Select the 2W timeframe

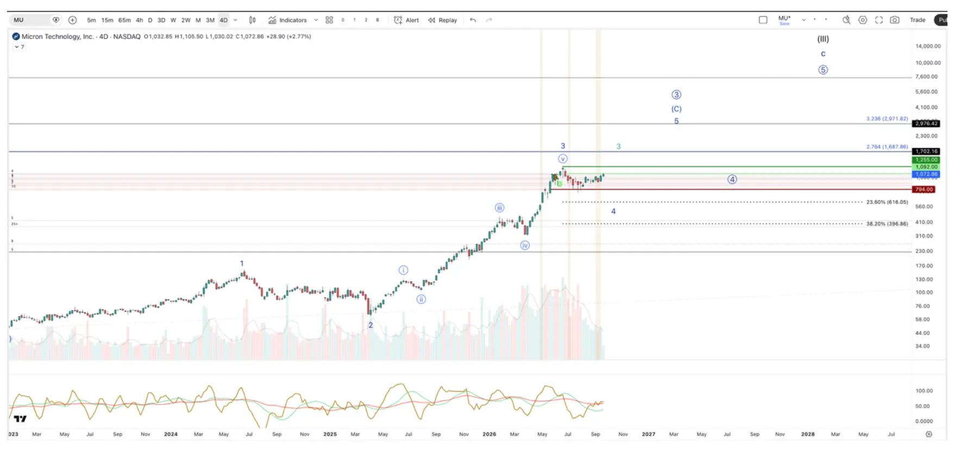click(186, 20)
